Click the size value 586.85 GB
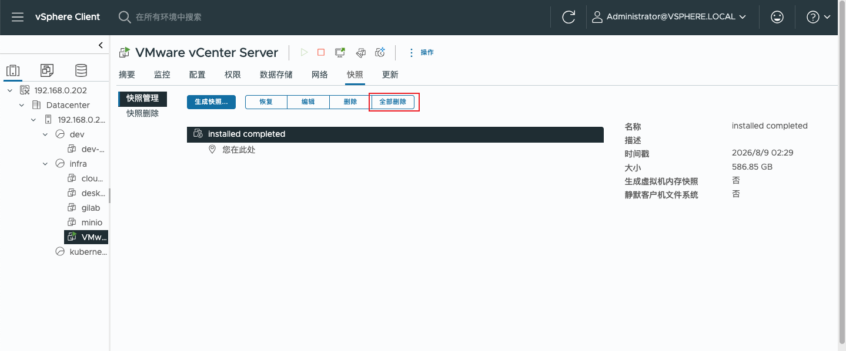This screenshot has width=846, height=351. [752, 167]
